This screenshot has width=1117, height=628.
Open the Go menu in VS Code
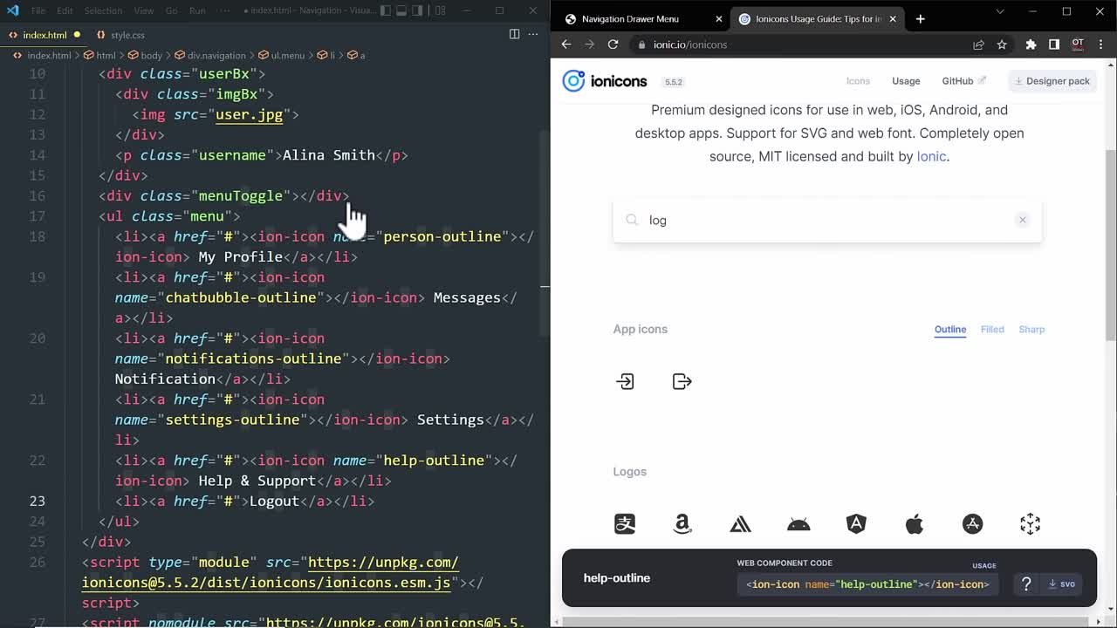pyautogui.click(x=171, y=10)
